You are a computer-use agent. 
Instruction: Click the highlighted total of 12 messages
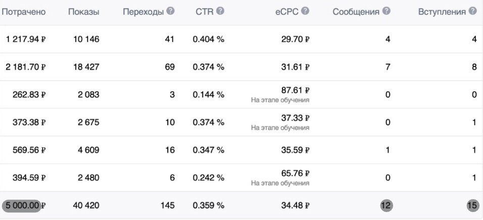click(x=387, y=205)
